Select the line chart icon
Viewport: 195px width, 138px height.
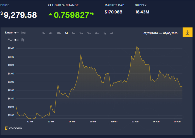click(10, 40)
